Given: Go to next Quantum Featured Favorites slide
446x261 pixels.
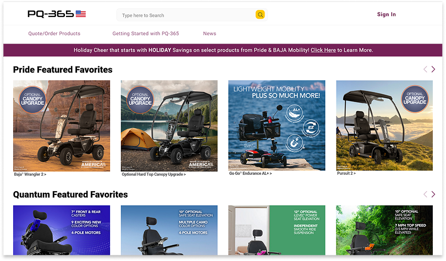Looking at the screenshot, I should tap(433, 194).
